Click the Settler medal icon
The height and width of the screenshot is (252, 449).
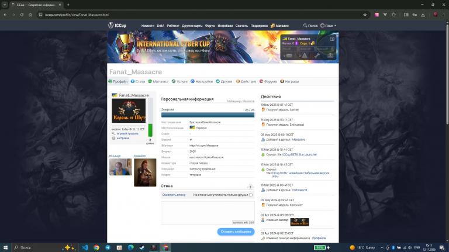pyautogui.click(x=263, y=110)
